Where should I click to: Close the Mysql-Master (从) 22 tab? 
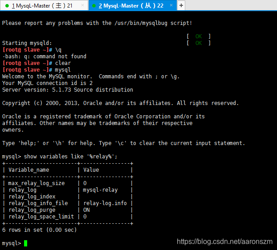tap(171, 5)
